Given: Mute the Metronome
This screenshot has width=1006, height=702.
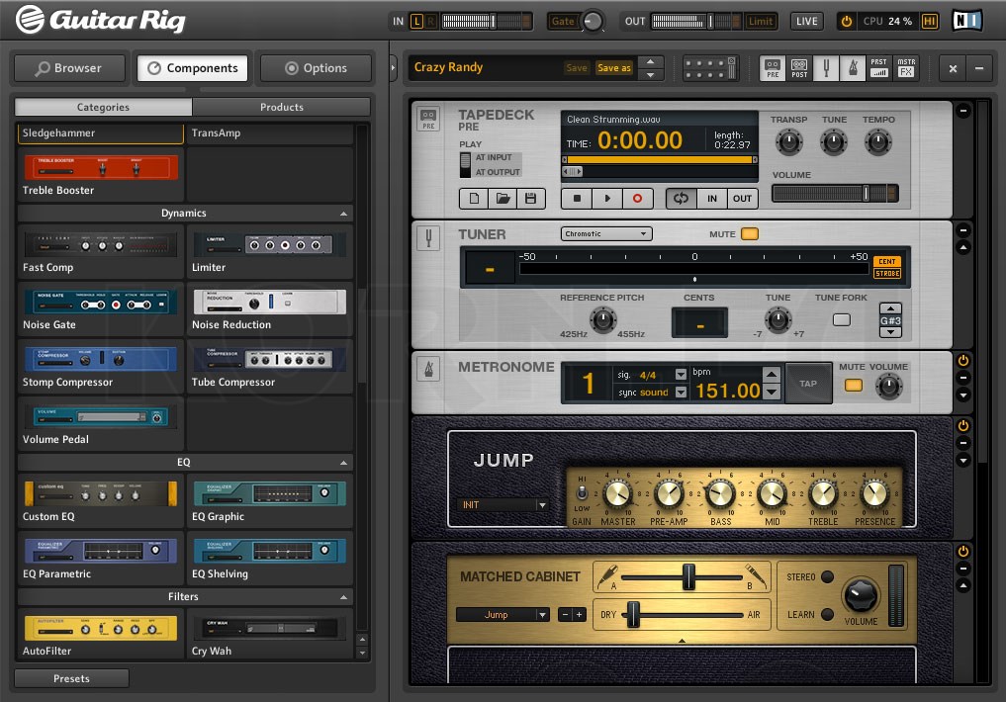Looking at the screenshot, I should pyautogui.click(x=855, y=386).
